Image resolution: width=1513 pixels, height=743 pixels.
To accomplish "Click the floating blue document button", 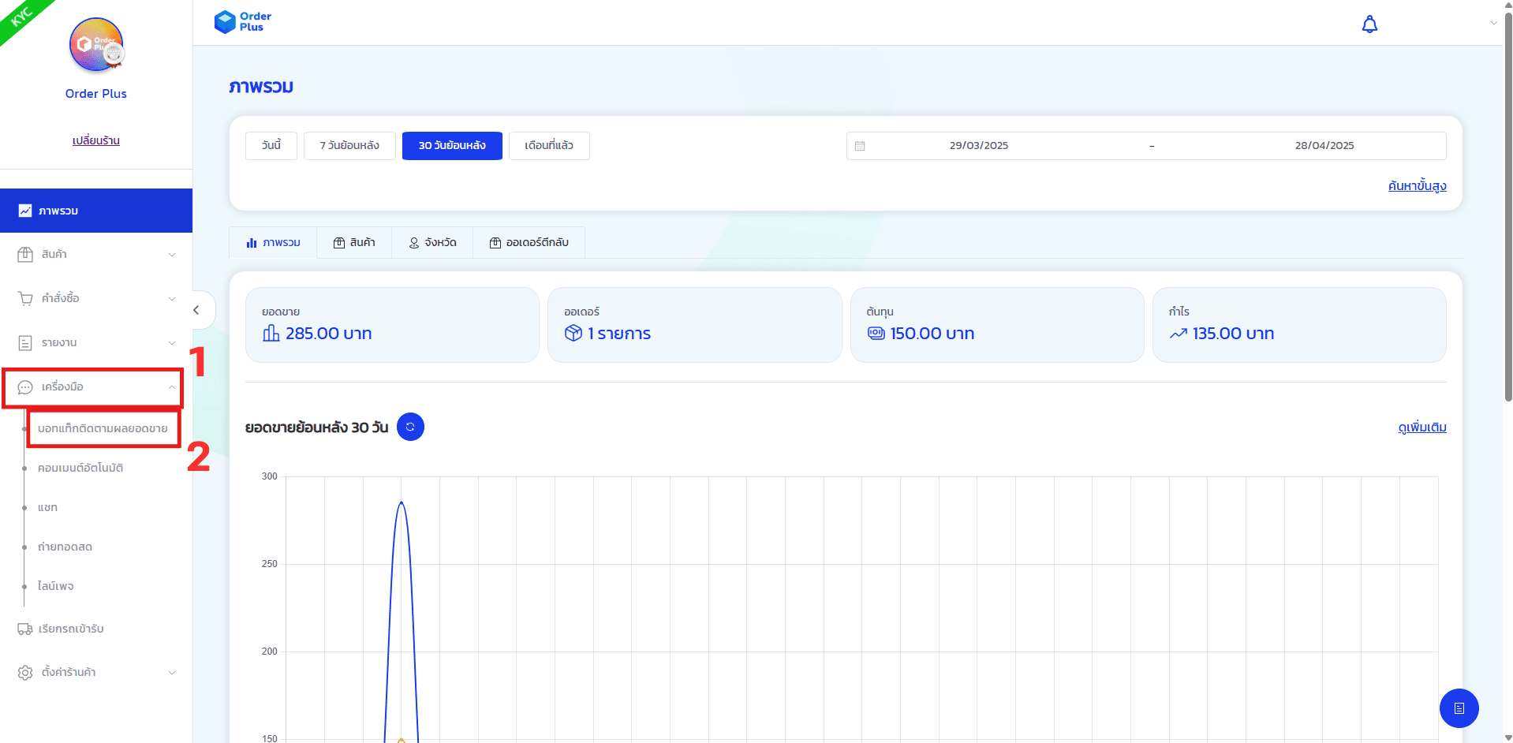I will [1459, 708].
